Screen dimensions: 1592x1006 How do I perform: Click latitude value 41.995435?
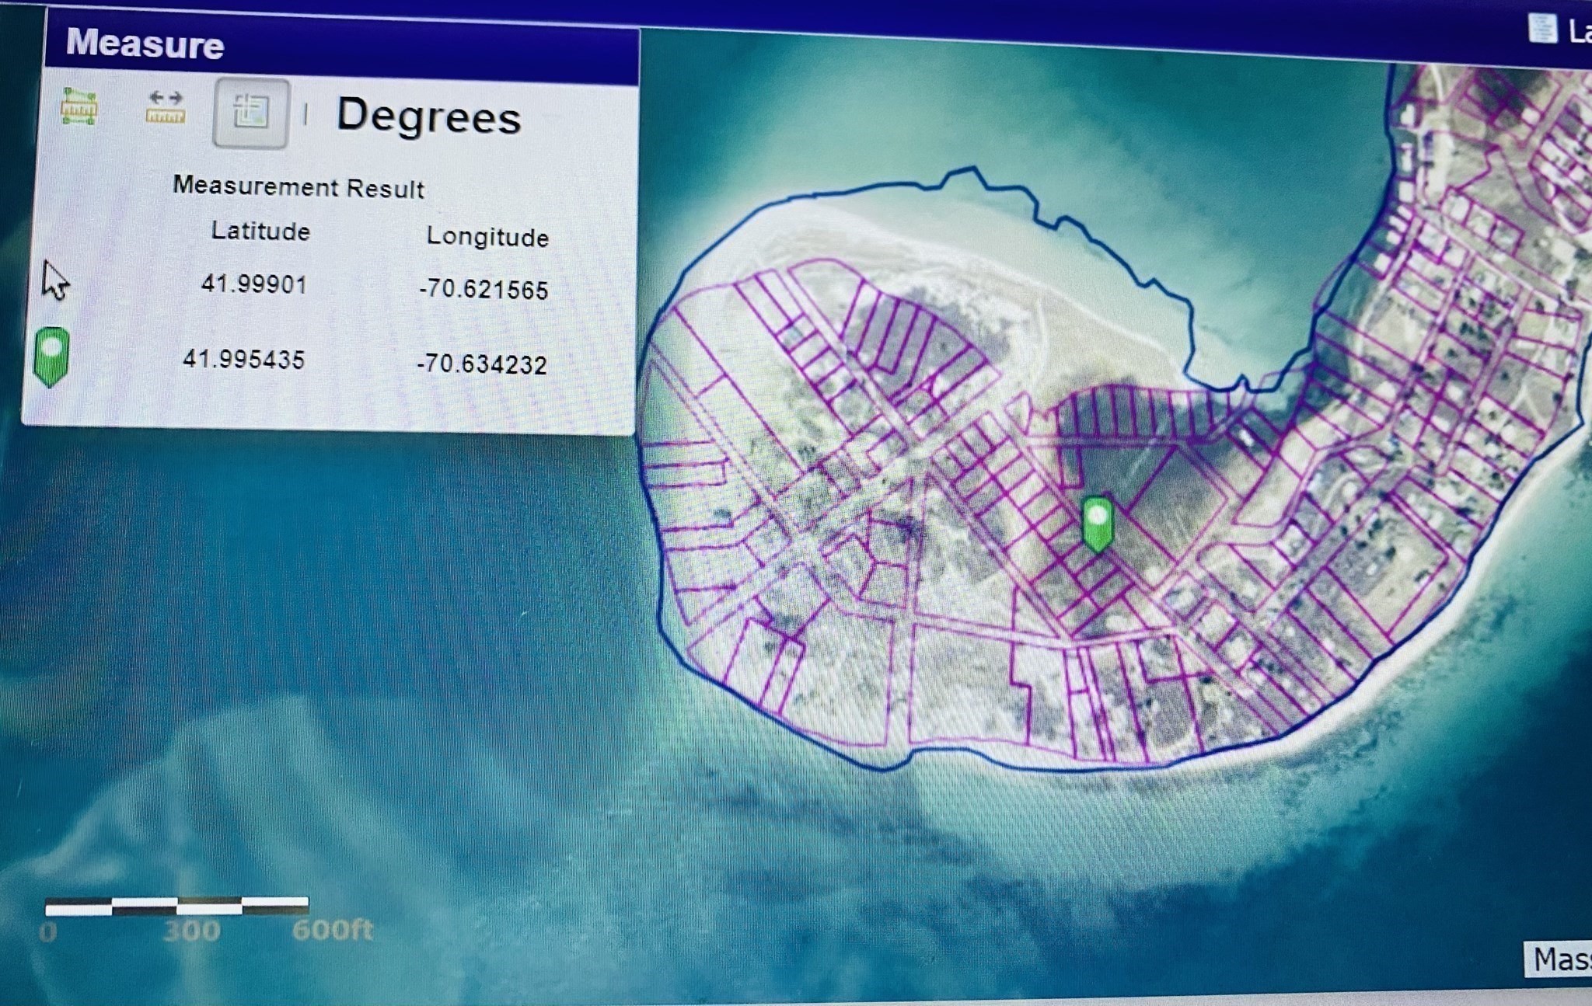point(243,359)
